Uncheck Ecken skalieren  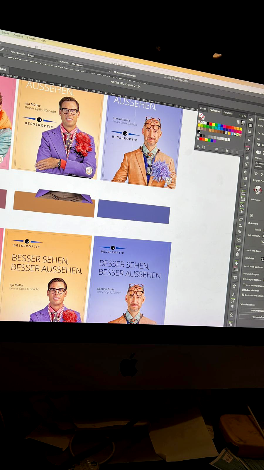[243, 290]
